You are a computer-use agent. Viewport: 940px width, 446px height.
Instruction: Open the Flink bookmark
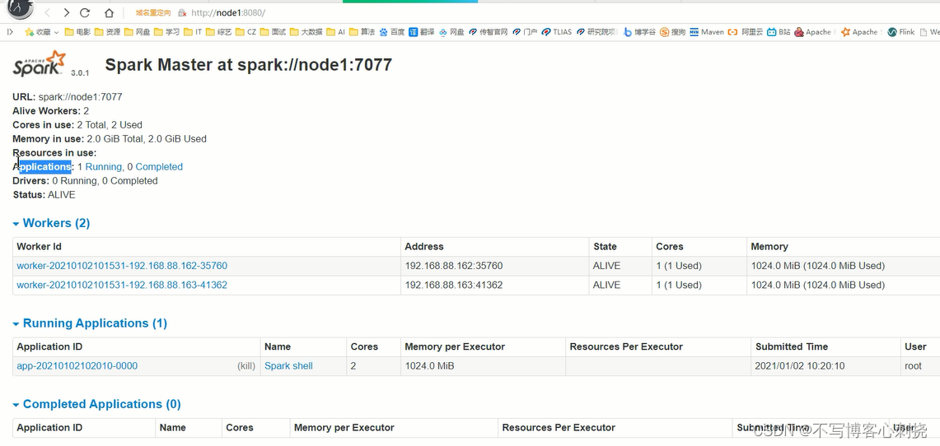pyautogui.click(x=901, y=32)
